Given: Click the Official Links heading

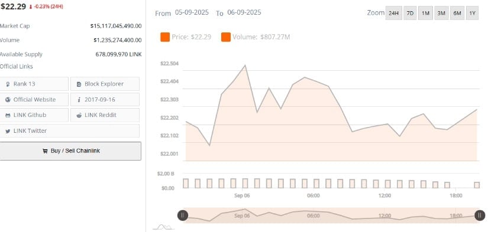Looking at the screenshot, I should (x=16, y=67).
